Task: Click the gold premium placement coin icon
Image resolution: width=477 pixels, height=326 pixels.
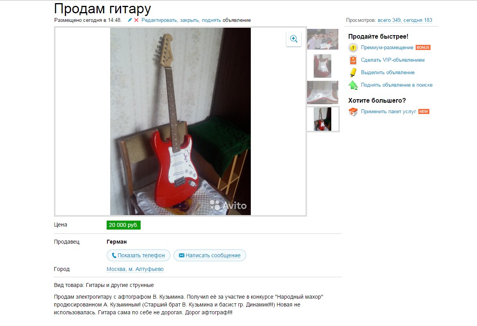Action: (353, 48)
